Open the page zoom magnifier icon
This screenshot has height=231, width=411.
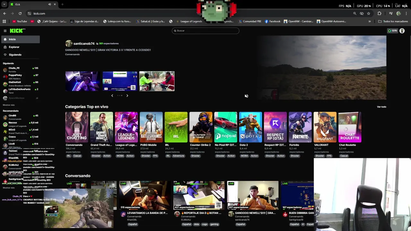pyautogui.click(x=355, y=13)
